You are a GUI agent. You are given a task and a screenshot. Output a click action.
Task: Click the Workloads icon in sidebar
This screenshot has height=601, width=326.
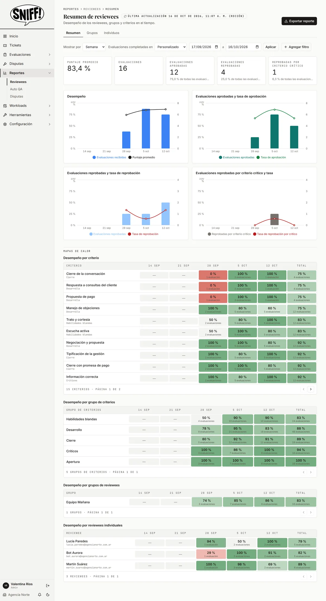[5, 106]
